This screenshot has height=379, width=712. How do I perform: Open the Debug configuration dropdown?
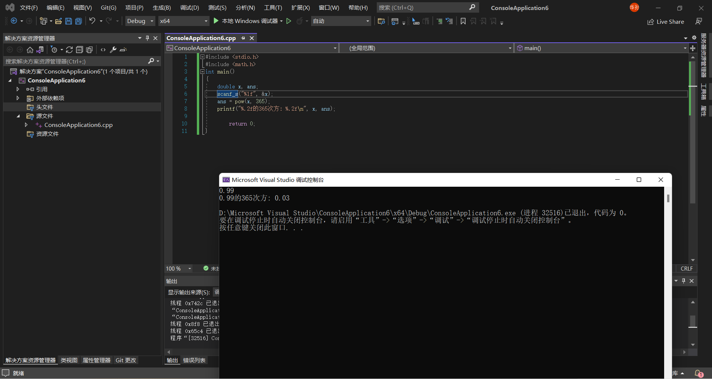click(140, 21)
